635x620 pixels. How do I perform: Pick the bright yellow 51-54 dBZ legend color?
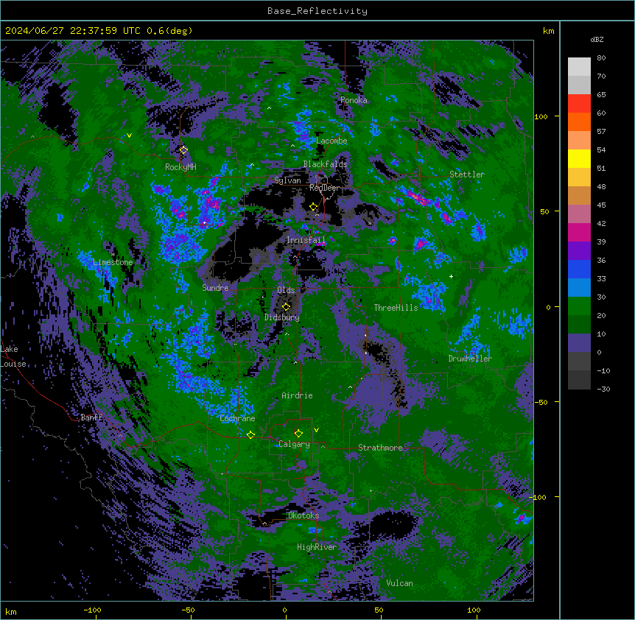(x=579, y=159)
